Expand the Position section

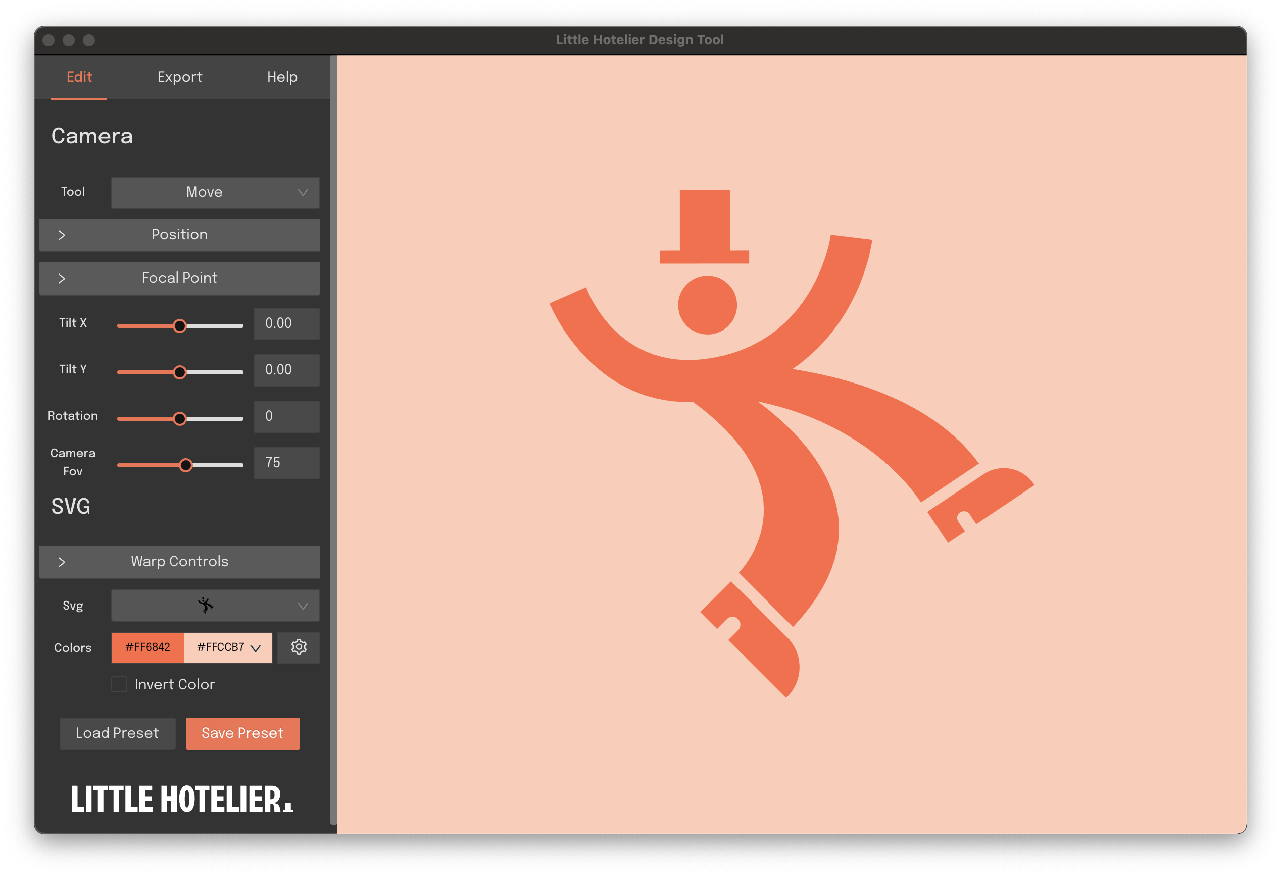click(180, 235)
